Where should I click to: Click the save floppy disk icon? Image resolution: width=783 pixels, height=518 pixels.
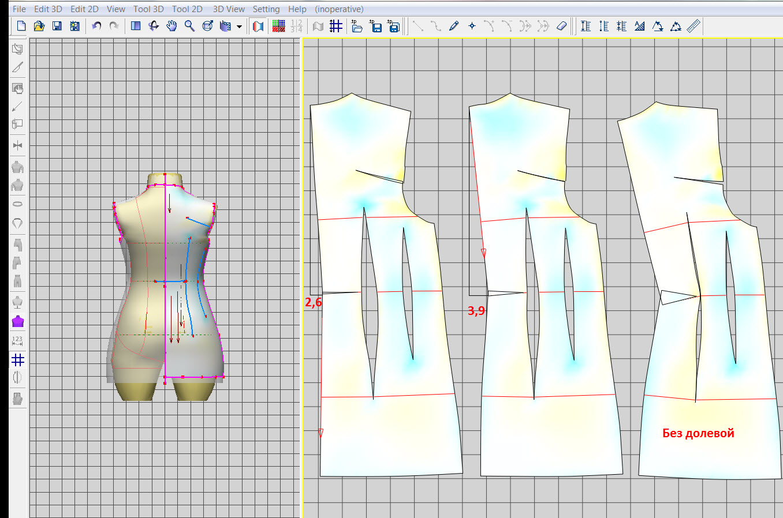(x=57, y=26)
